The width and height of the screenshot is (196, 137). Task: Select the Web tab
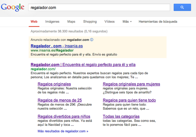(34, 22)
